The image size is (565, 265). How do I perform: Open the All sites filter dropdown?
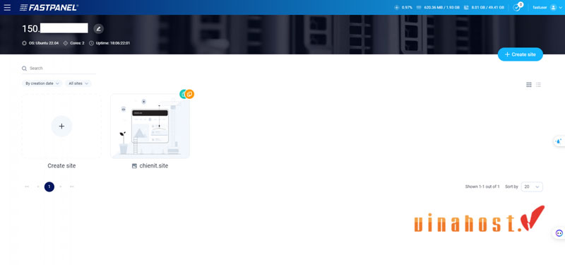pyautogui.click(x=78, y=83)
